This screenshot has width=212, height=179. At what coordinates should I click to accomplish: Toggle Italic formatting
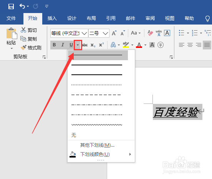point(63,45)
